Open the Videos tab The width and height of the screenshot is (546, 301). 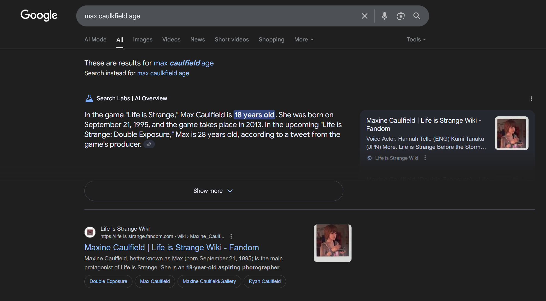tap(171, 40)
